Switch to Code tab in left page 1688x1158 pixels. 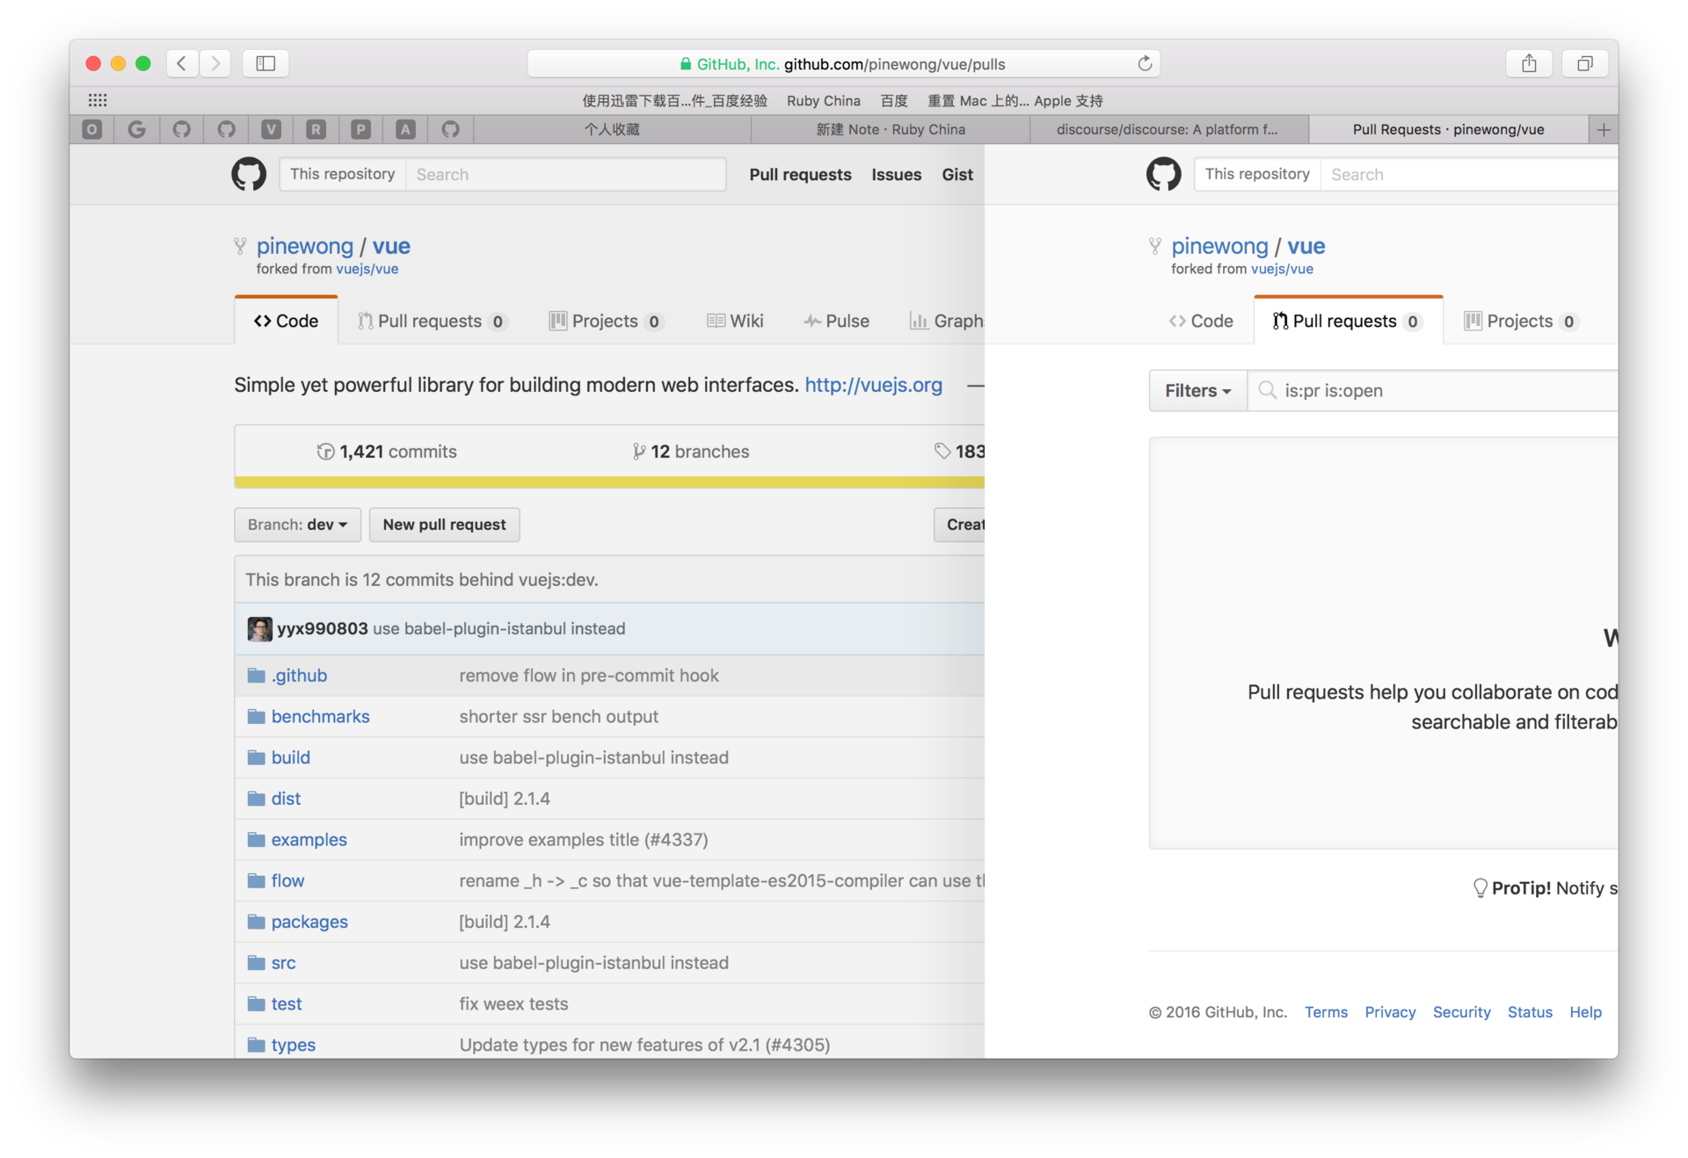pos(286,321)
